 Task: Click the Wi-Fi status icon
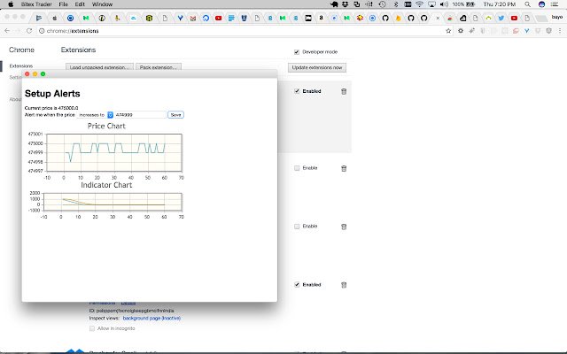[x=419, y=4]
